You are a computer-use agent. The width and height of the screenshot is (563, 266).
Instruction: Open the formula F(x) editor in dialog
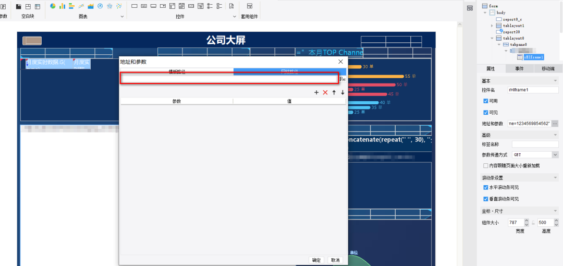342,79
